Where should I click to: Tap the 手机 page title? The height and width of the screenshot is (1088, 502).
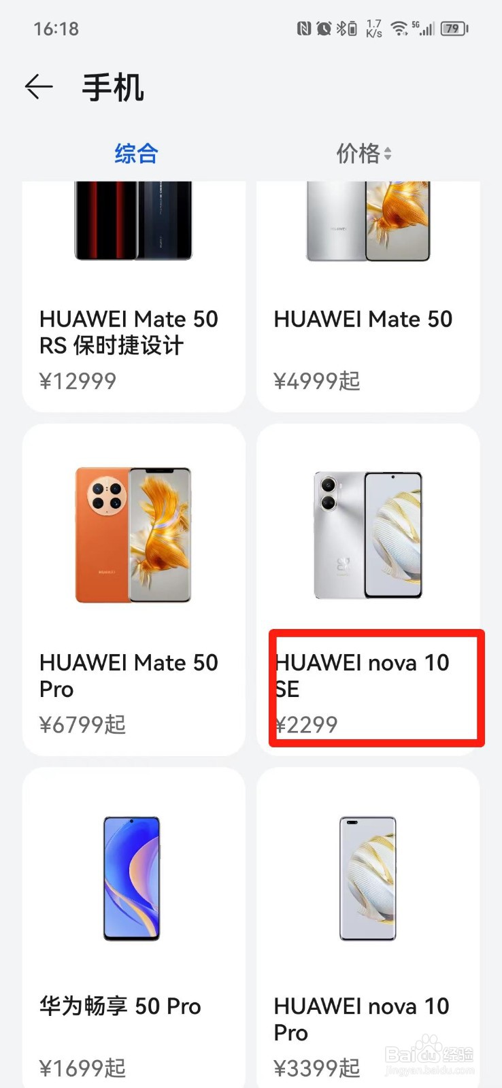pos(113,88)
